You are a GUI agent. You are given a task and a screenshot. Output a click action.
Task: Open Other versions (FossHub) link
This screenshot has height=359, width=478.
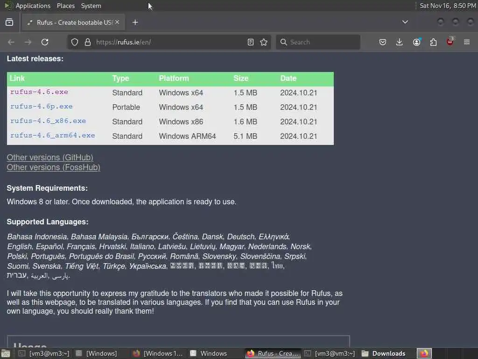[x=53, y=167]
